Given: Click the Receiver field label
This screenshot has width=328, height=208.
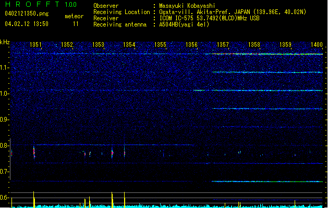Looking at the screenshot, I should point(106,18).
